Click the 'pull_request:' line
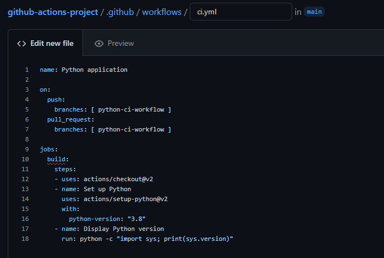This screenshot has height=258, width=384. (x=70, y=119)
